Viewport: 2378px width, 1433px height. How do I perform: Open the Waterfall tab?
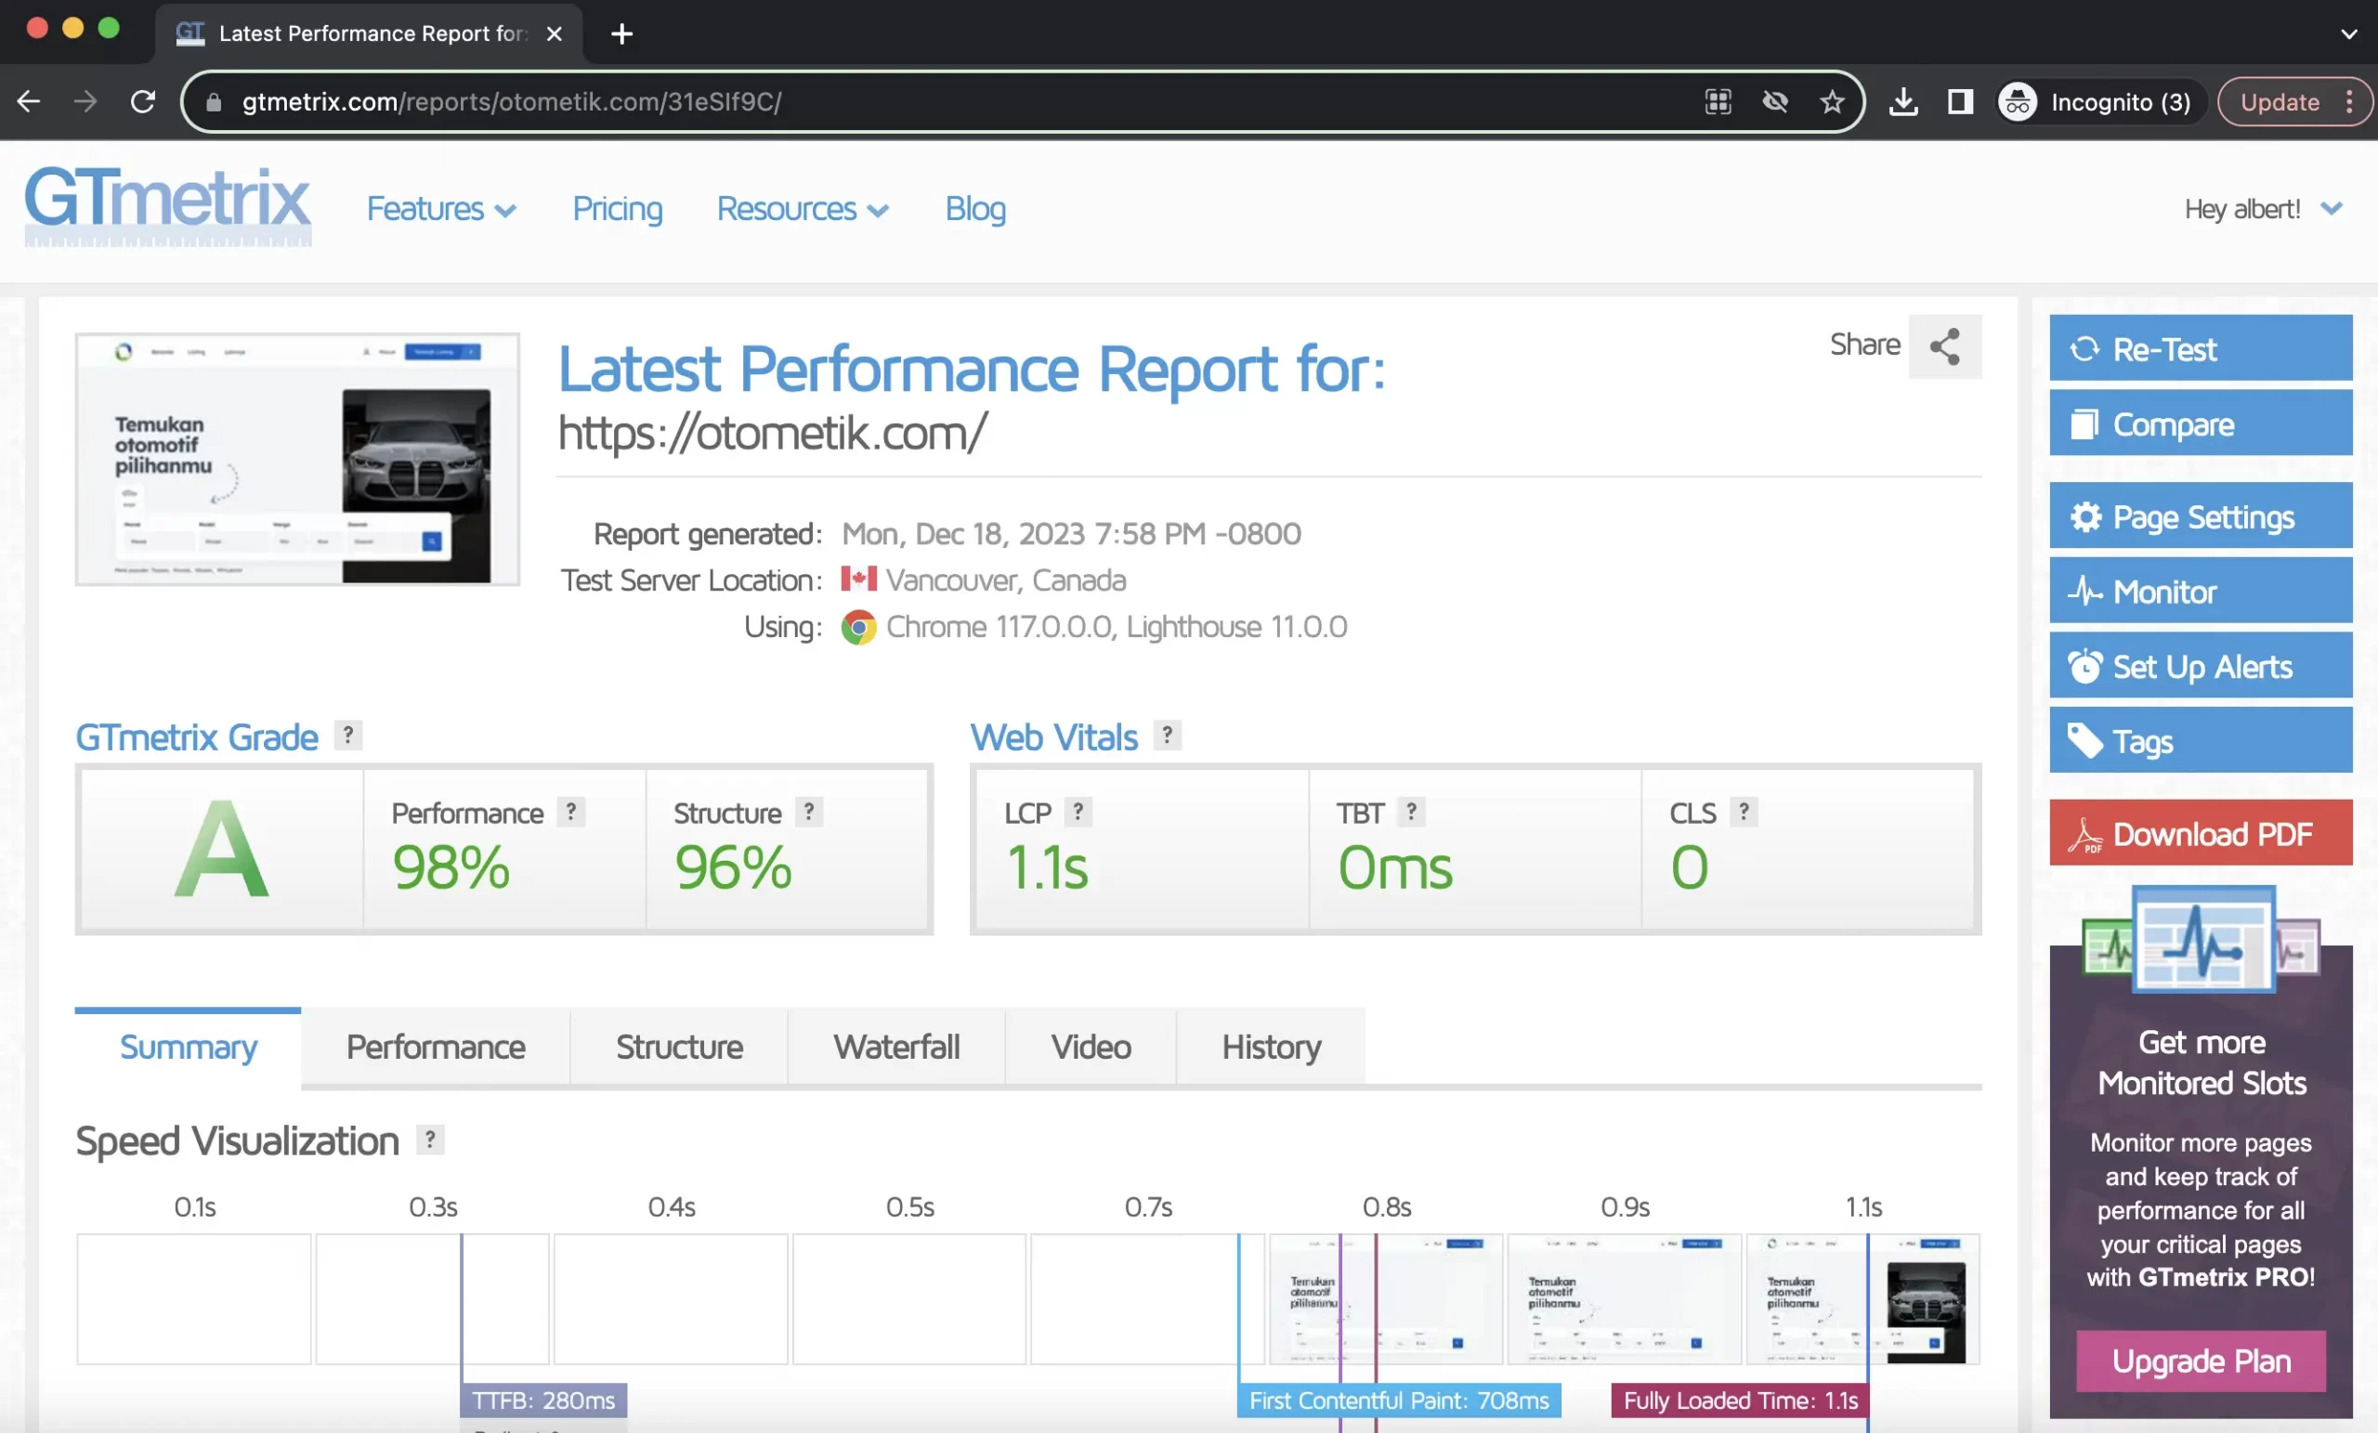point(896,1047)
